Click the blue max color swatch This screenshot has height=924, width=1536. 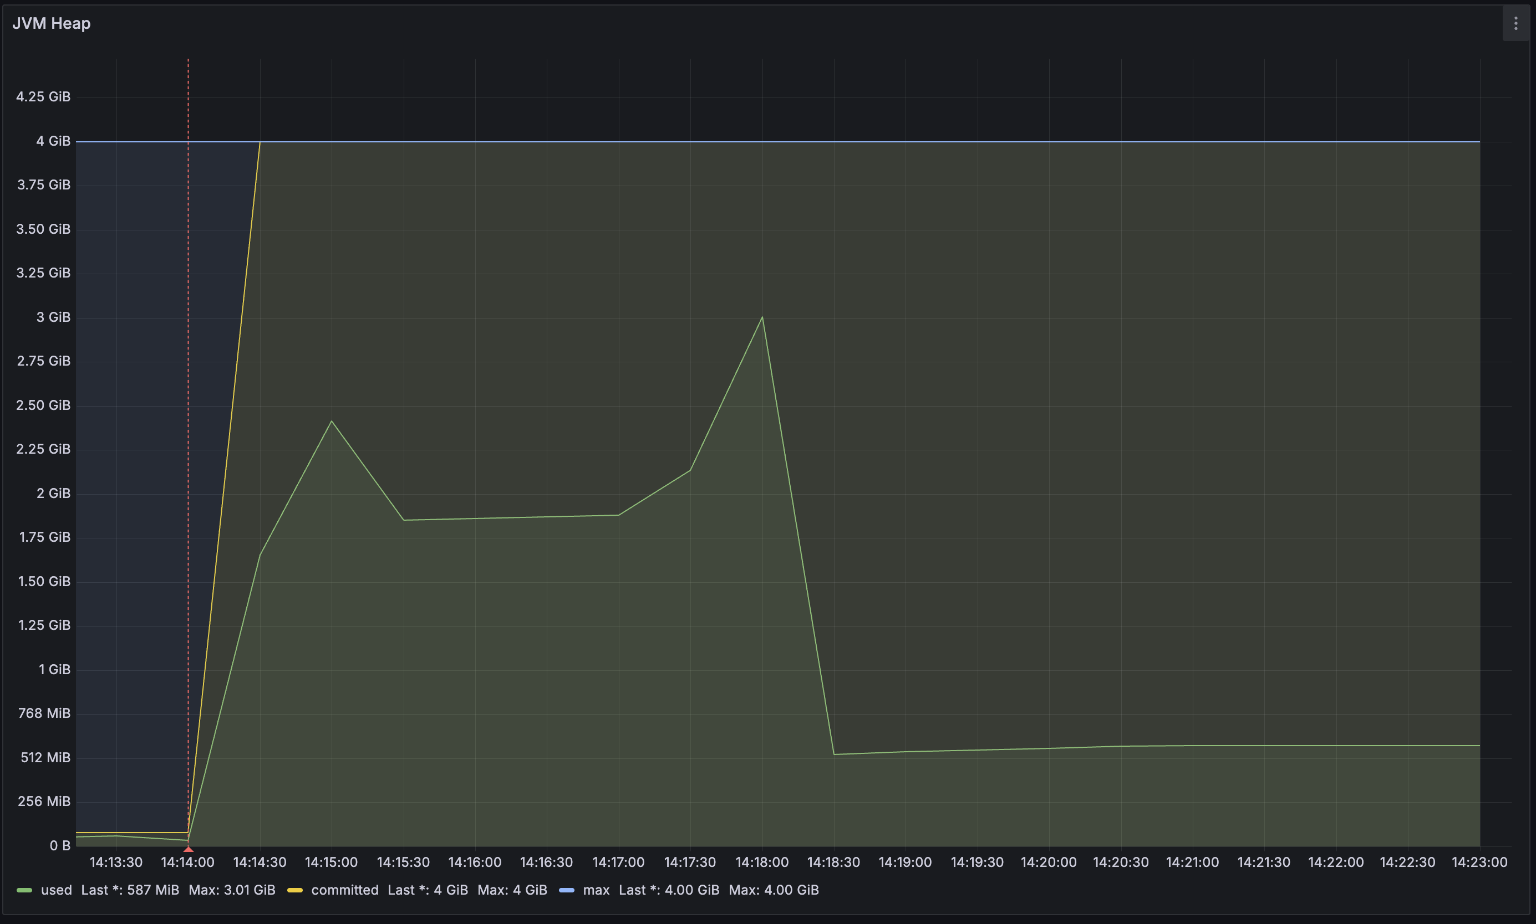click(x=566, y=890)
